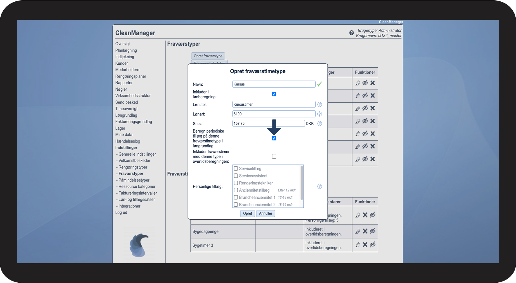This screenshot has height=283, width=516.
Task: Uncheck Inkluder i lønberegning checkbox
Action: (274, 94)
